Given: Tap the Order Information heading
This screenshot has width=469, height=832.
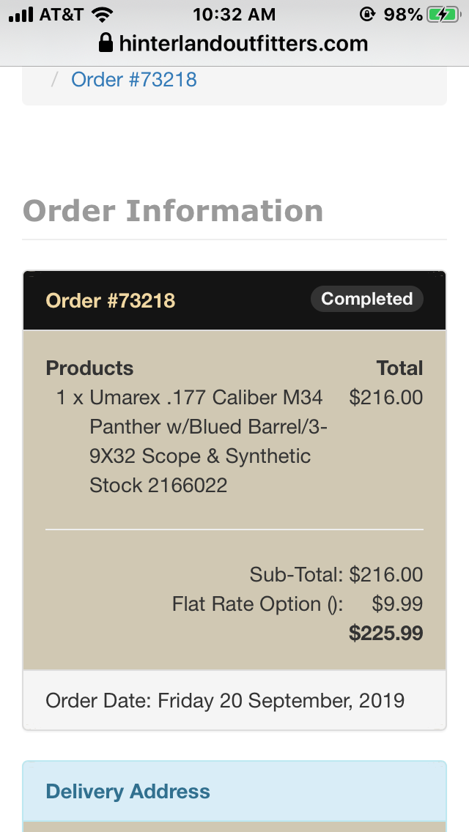Looking at the screenshot, I should 173,211.
